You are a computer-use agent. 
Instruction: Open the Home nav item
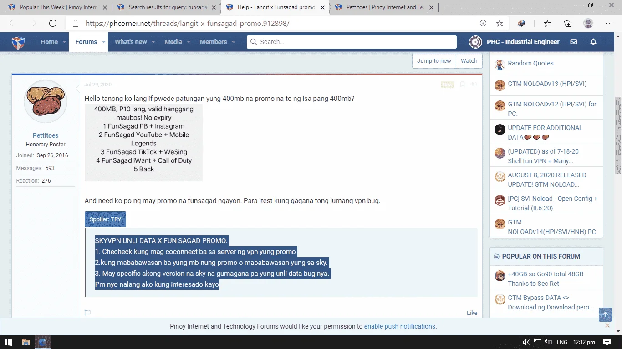49,42
